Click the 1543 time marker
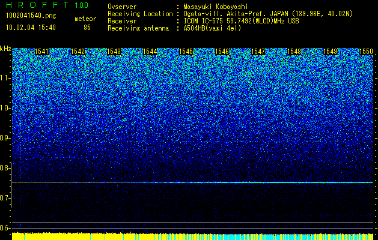This screenshot has width=378, height=240. pos(114,52)
